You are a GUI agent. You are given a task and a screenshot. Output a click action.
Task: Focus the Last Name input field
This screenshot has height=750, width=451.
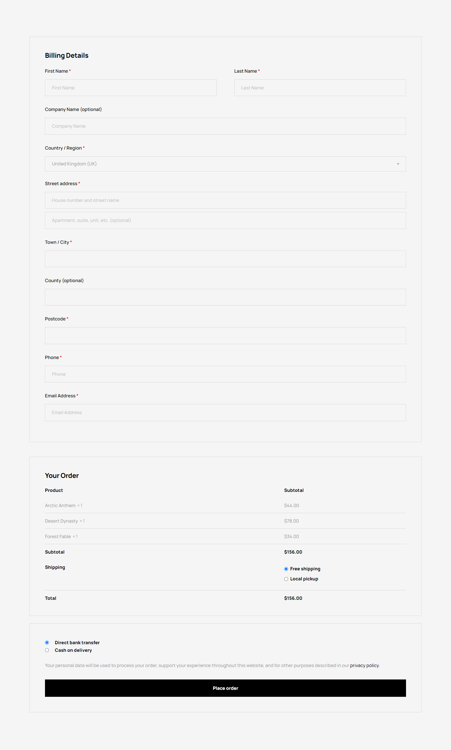click(320, 88)
